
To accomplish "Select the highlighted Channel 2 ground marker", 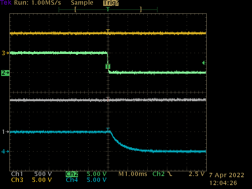I will [5, 73].
